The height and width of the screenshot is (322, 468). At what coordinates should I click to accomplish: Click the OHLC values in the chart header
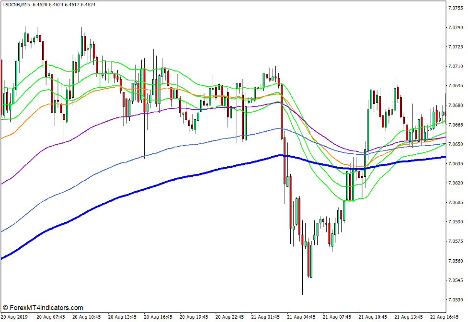[x=64, y=5]
